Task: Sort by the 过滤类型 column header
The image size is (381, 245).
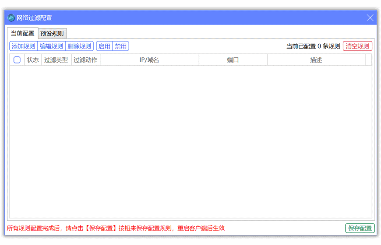Action: (x=56, y=60)
